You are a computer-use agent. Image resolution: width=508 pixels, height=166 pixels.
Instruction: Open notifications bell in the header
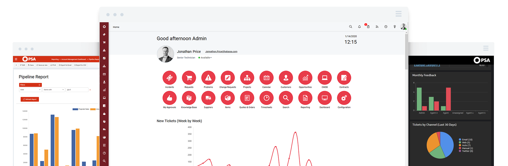359,27
